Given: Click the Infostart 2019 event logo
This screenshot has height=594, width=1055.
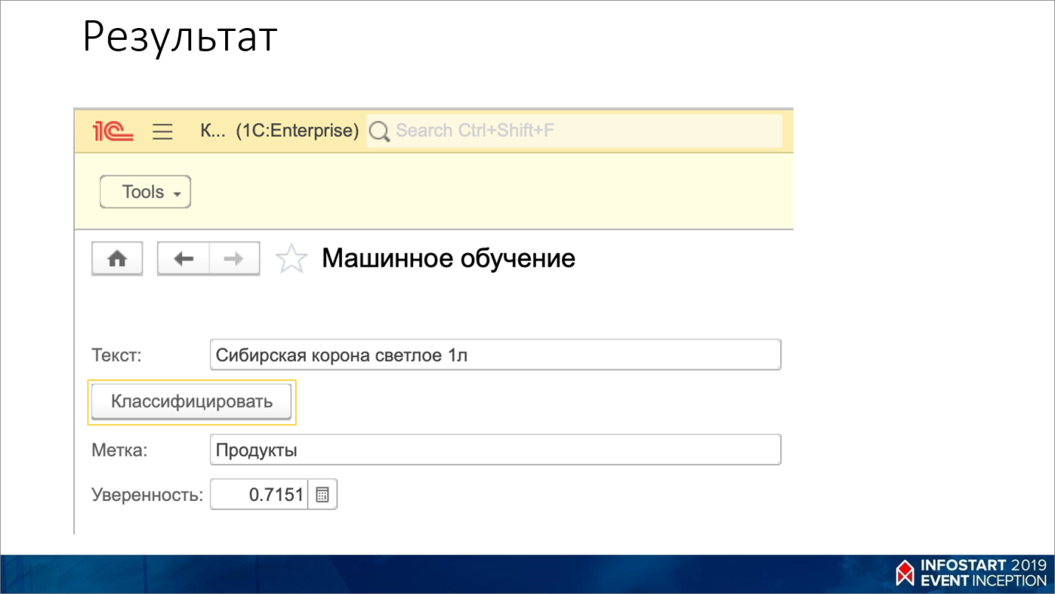Looking at the screenshot, I should point(970,573).
